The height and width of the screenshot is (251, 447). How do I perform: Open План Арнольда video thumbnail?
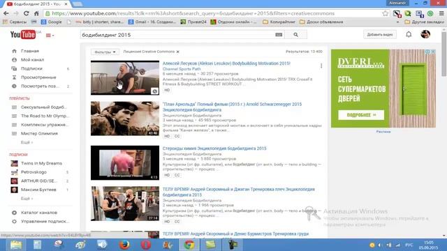[x=125, y=119]
